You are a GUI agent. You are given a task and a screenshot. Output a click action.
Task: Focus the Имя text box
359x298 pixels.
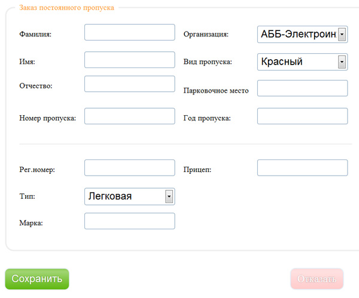(129, 60)
